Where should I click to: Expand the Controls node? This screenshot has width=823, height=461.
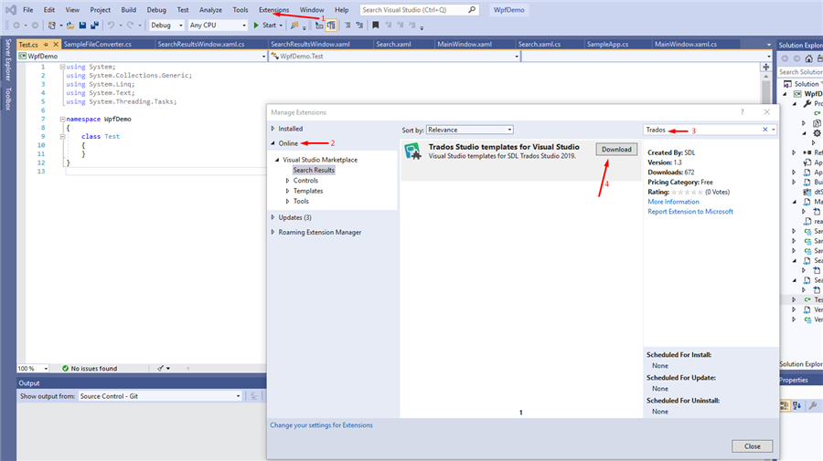288,180
